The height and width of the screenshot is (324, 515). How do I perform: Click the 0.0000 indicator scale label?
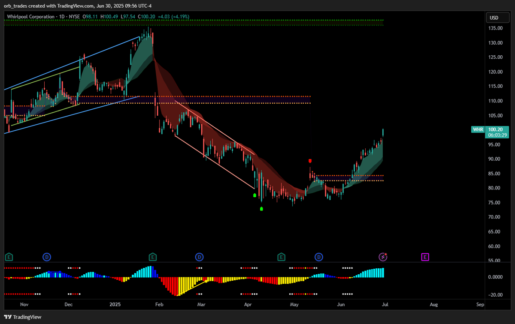pyautogui.click(x=495, y=277)
